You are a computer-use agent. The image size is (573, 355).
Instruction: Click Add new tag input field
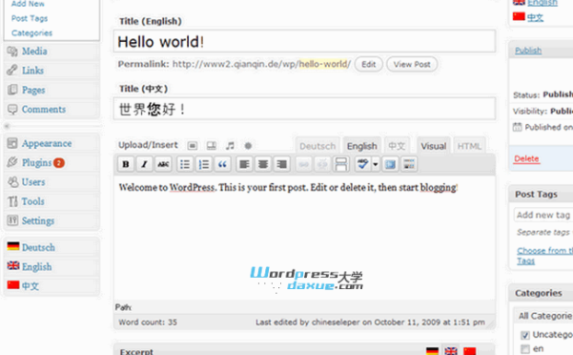click(x=543, y=215)
